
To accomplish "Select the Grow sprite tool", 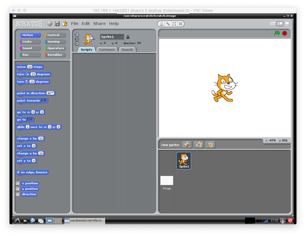I will coord(174,24).
